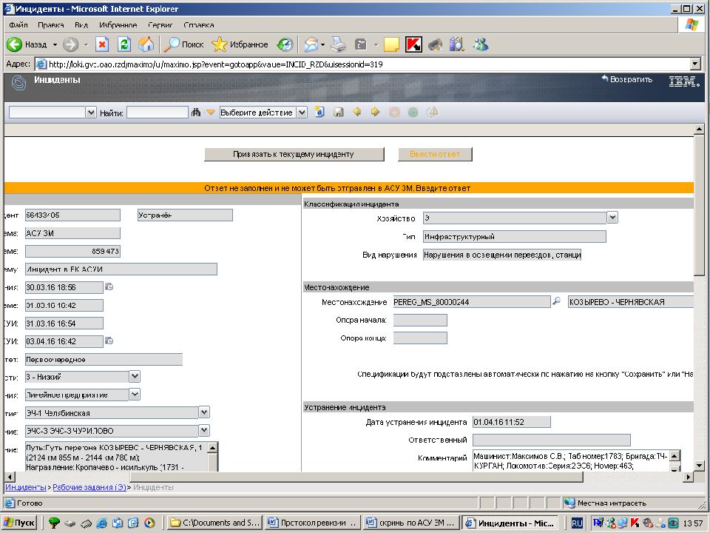Screen dimensions: 710x533
Task: Click the 'Дата устранения инцидента' field
Action: 511,422
